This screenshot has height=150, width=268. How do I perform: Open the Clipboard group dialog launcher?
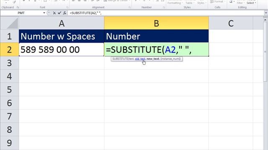click(x=18, y=7)
